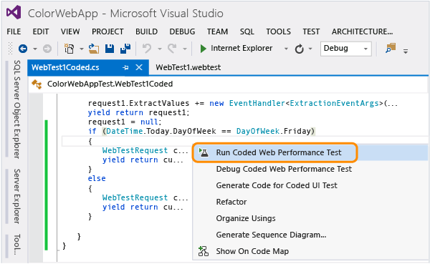Click the toolbar drag grip handle
Image resolution: width=430 pixels, height=264 pixels.
(11, 49)
